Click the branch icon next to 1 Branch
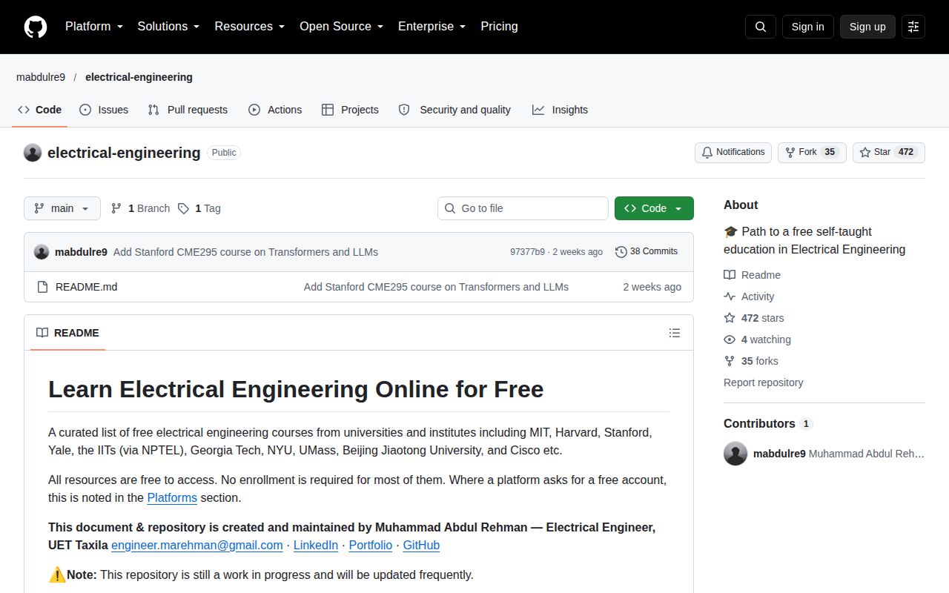 pos(116,208)
